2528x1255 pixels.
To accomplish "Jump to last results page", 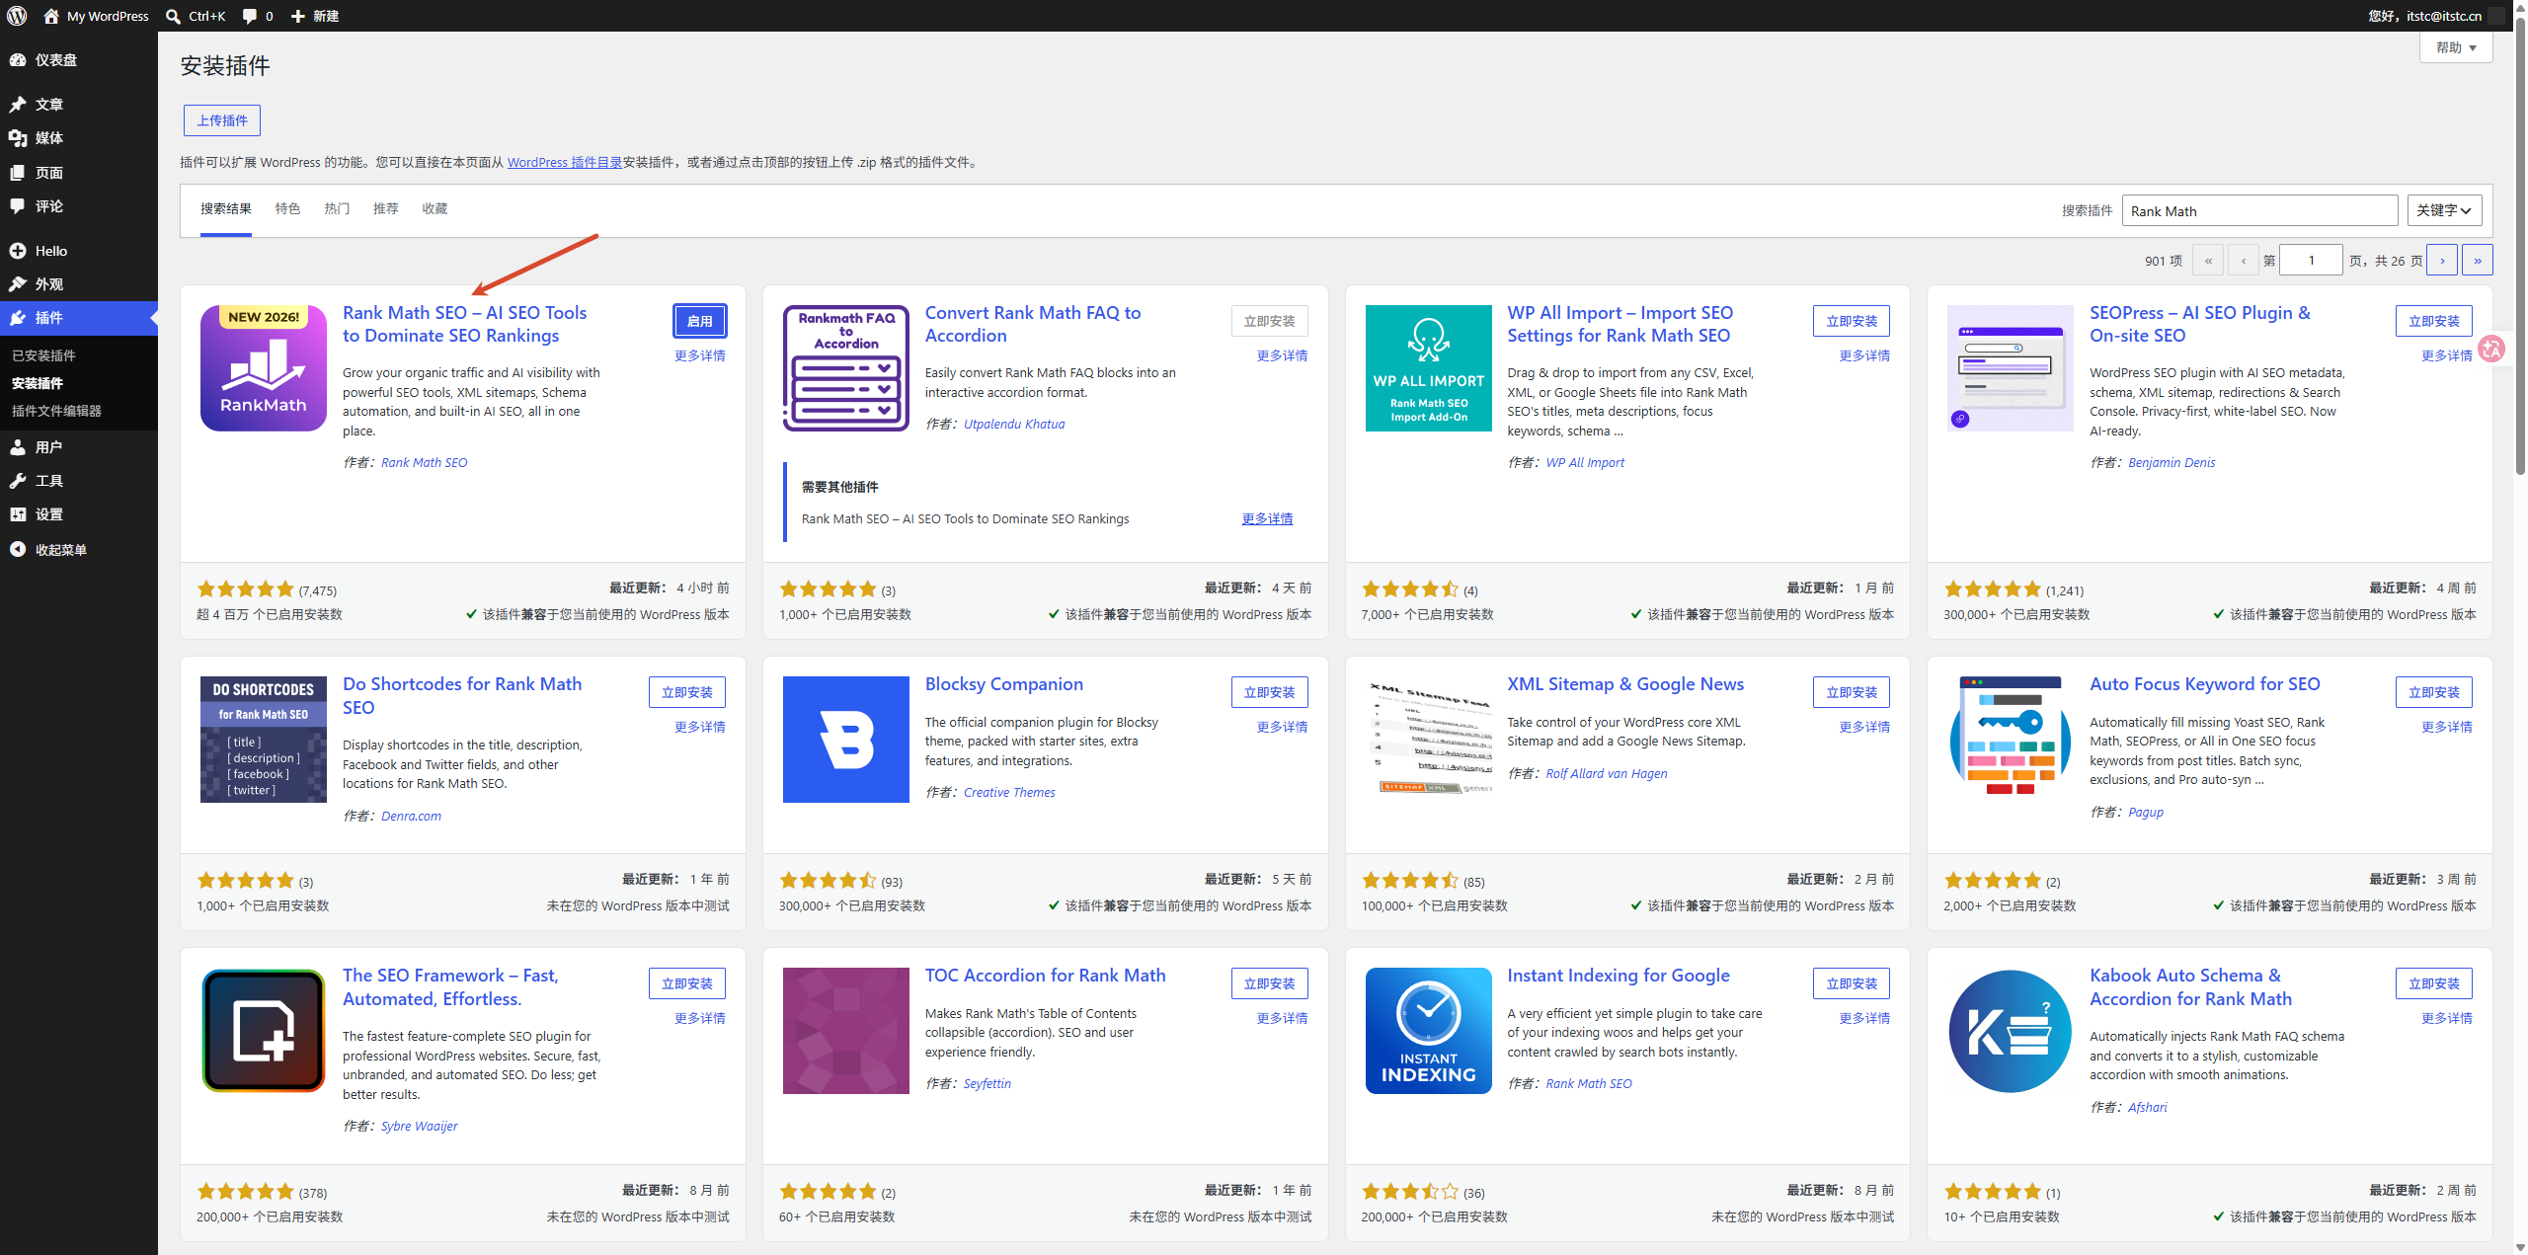I will 2478,261.
